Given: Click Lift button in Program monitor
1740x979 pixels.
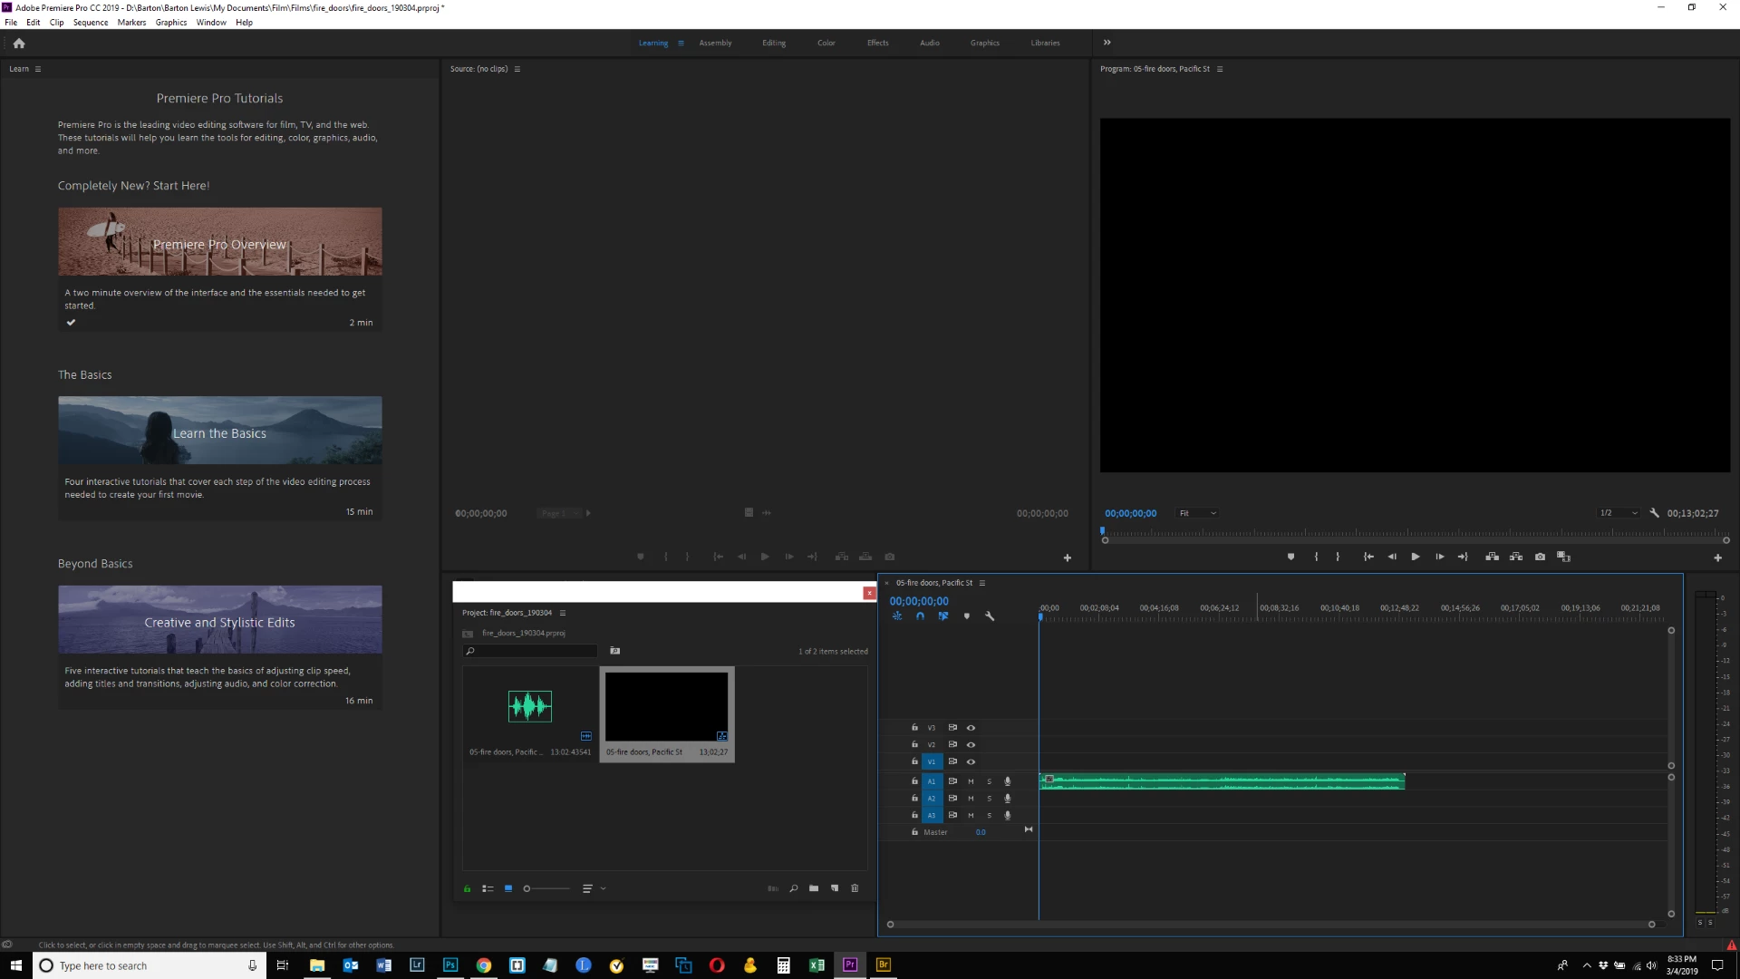Looking at the screenshot, I should (1492, 557).
